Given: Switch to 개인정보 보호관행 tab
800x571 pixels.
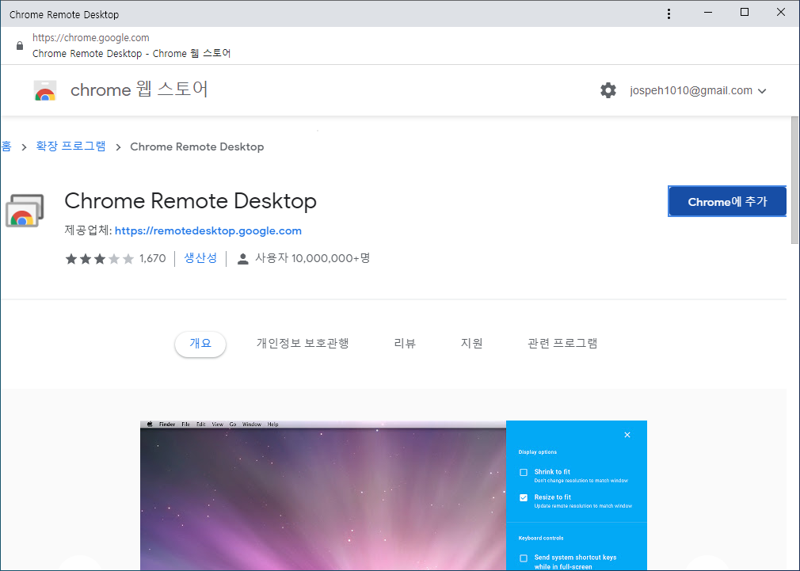Looking at the screenshot, I should (x=303, y=344).
